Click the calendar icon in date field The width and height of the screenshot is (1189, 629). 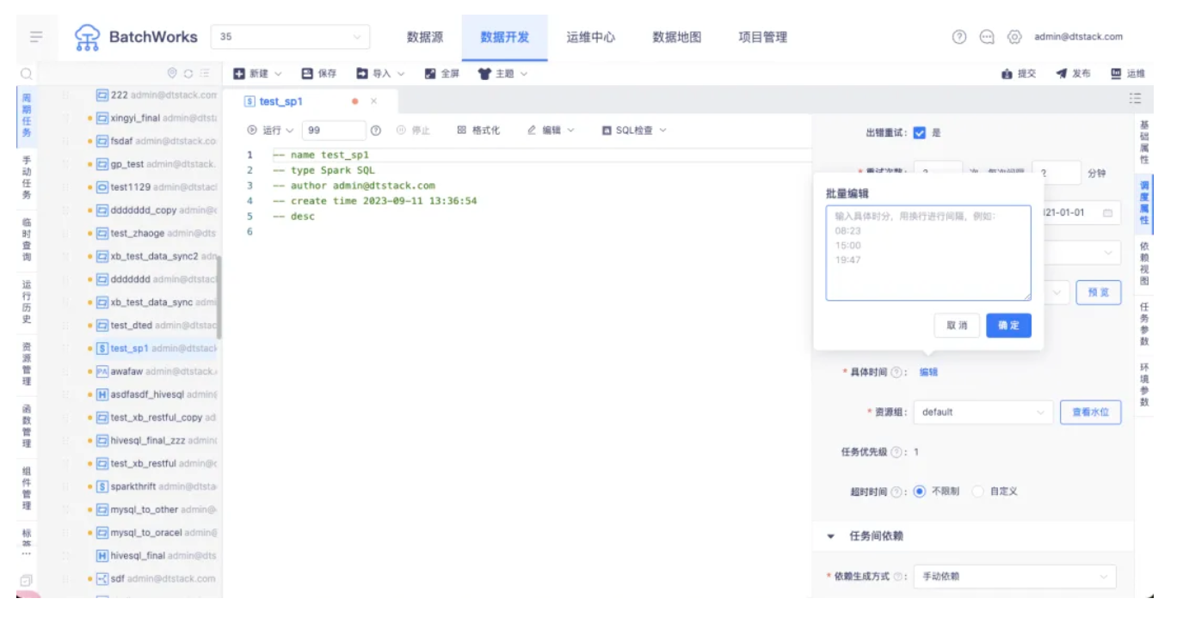1107,212
